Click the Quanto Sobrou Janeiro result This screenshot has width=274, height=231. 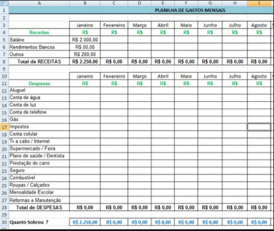click(x=85, y=222)
